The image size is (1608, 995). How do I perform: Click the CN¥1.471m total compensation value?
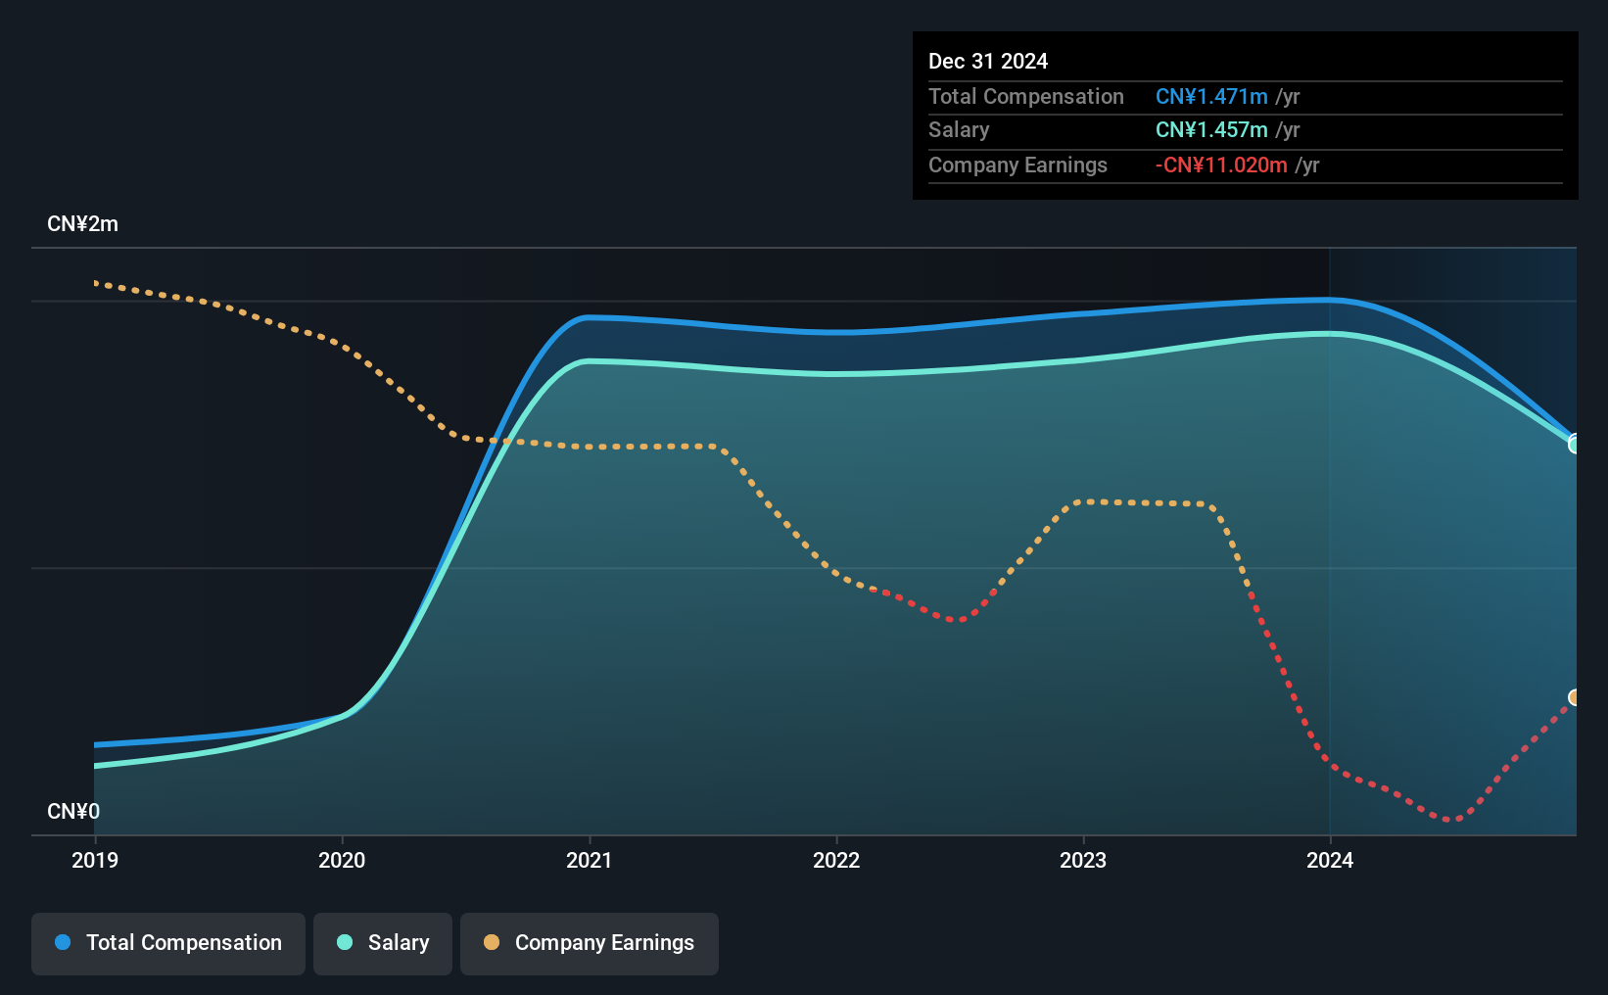coord(1211,96)
